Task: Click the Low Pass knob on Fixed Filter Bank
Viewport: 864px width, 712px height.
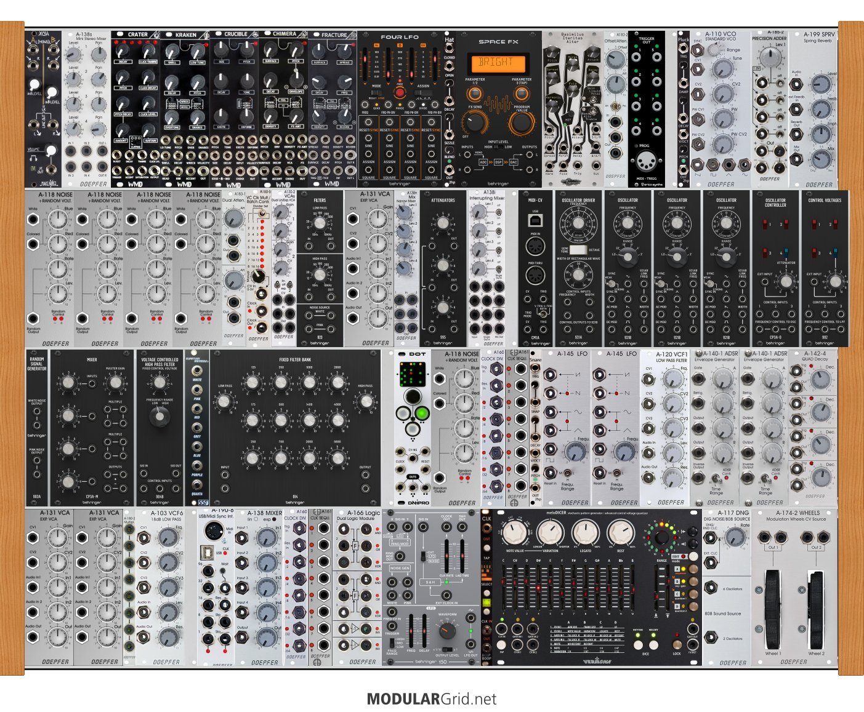Action: tap(225, 402)
